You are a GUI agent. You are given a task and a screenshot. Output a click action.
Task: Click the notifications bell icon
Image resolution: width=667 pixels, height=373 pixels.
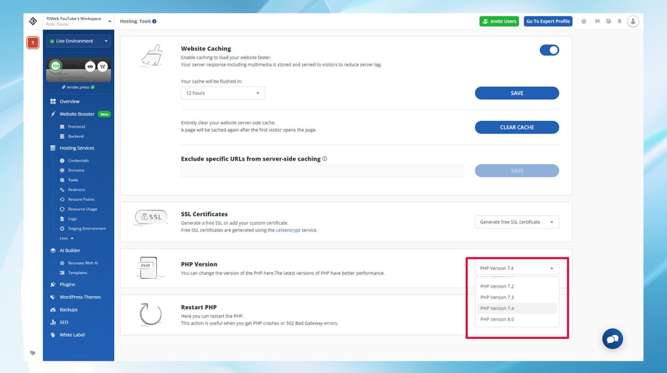pos(619,21)
